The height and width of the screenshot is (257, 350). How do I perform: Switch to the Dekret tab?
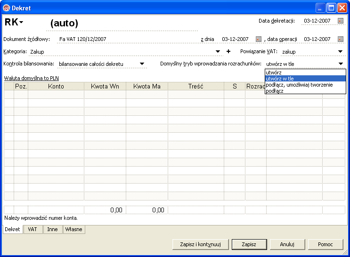pyautogui.click(x=13, y=229)
